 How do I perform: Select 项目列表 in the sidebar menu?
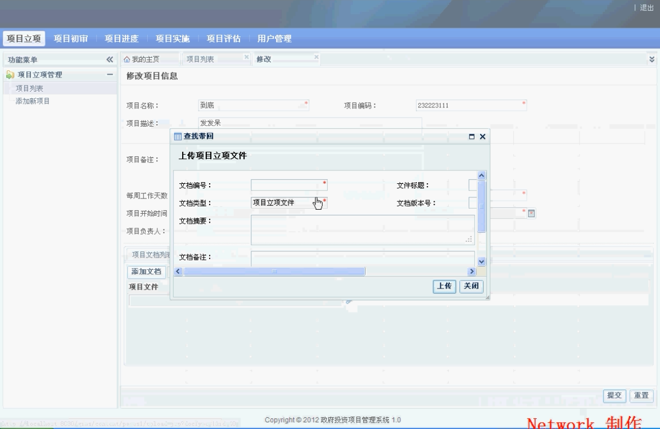(x=29, y=88)
